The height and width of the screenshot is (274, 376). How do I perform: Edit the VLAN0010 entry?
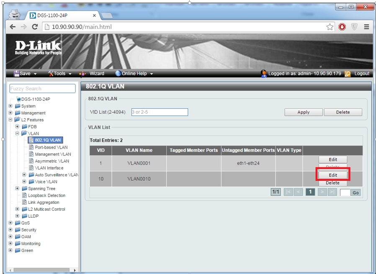coord(333,175)
